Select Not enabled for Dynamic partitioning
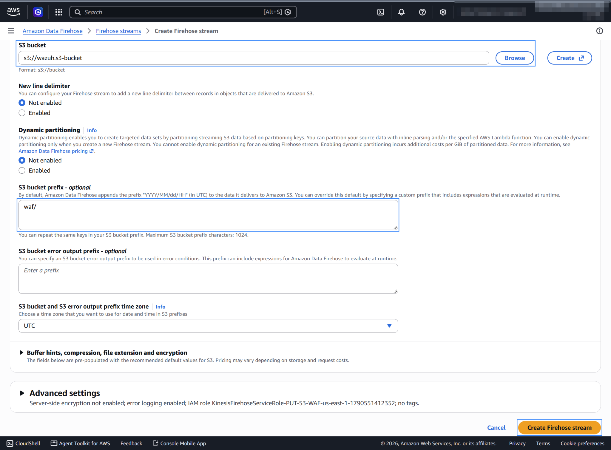Viewport: 611px width, 450px height. [x=22, y=160]
